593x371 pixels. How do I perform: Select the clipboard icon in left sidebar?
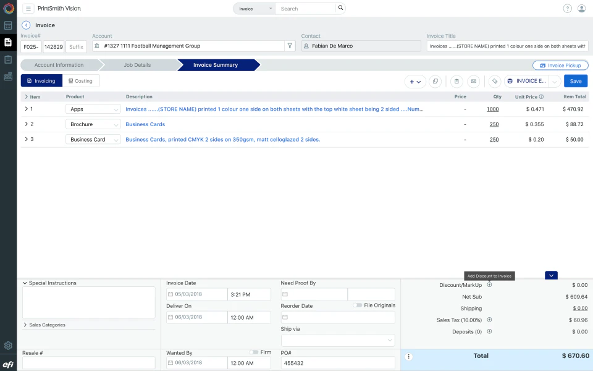point(8,59)
